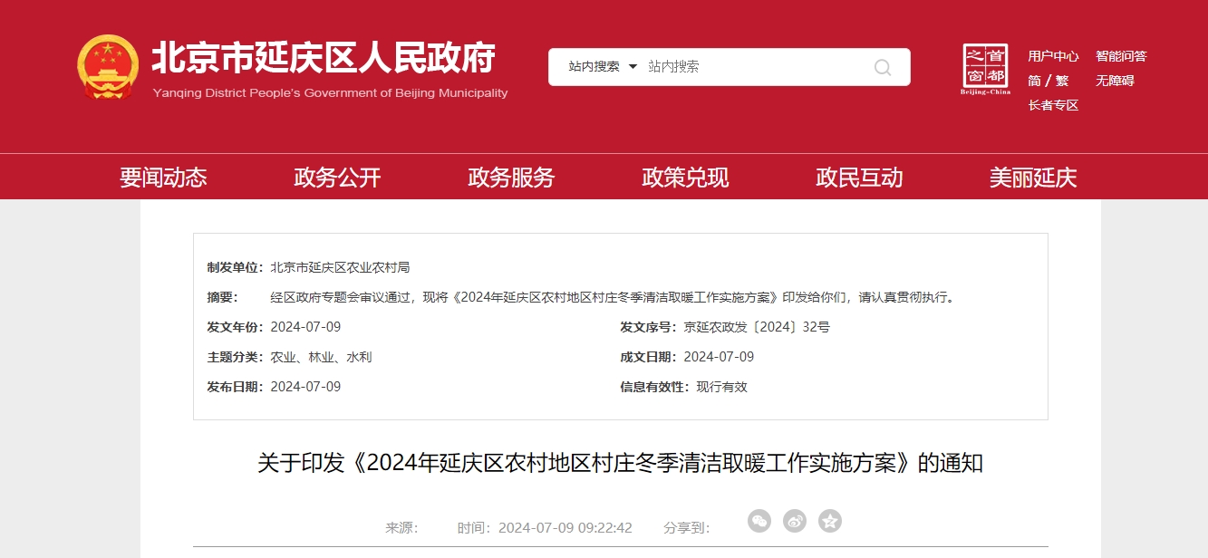Click the search magnifier icon
The image size is (1208, 558).
click(882, 67)
